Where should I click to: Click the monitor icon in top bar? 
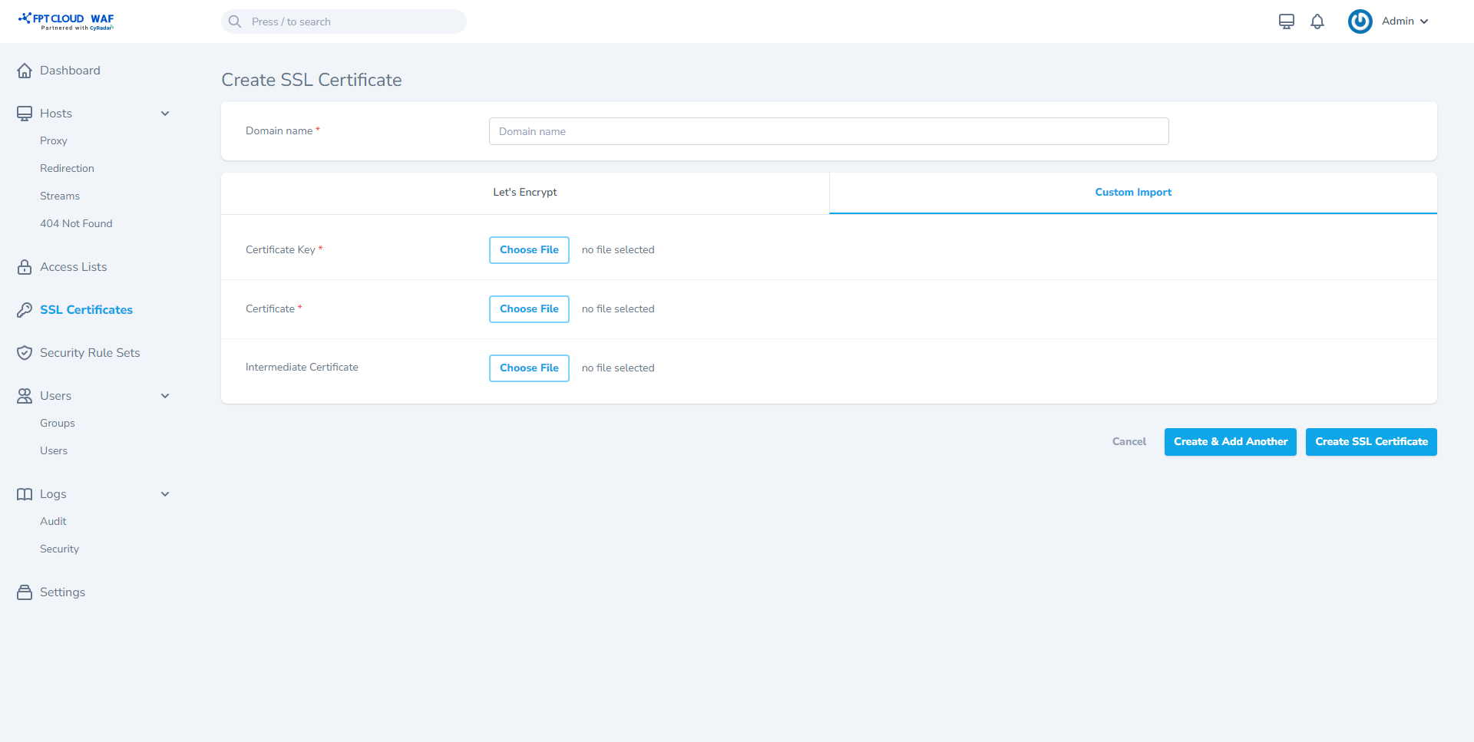[x=1287, y=21]
